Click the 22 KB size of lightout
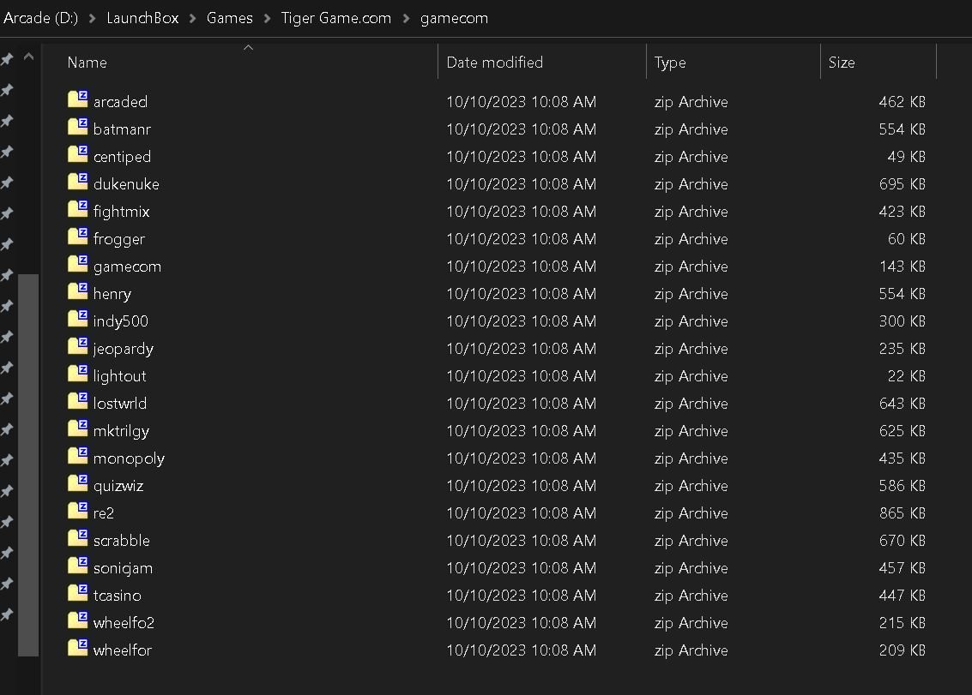The width and height of the screenshot is (972, 695). coord(906,376)
